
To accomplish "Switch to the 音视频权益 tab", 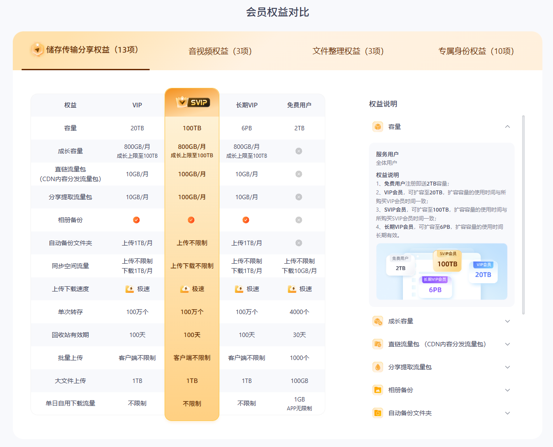I will click(219, 51).
